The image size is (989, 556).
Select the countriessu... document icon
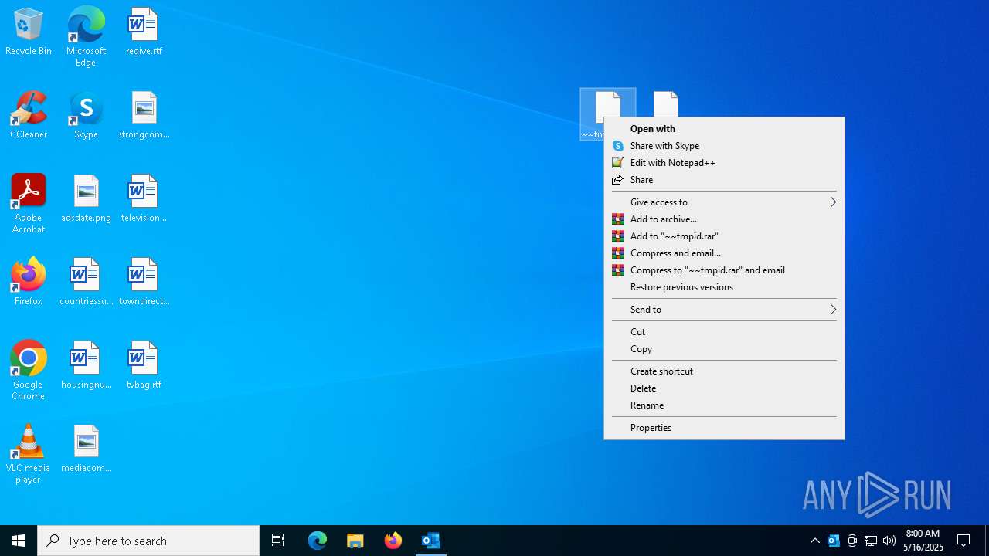(86, 283)
